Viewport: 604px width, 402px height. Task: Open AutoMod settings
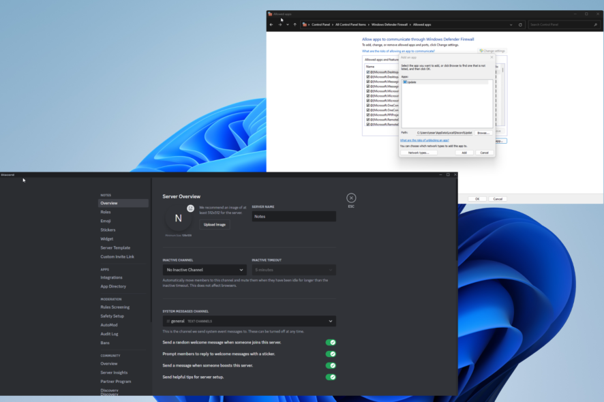pyautogui.click(x=109, y=324)
